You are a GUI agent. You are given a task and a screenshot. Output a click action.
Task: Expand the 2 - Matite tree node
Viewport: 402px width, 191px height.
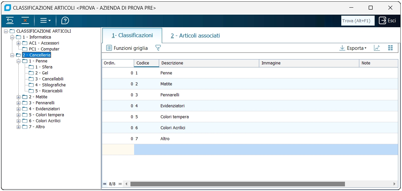(19, 97)
